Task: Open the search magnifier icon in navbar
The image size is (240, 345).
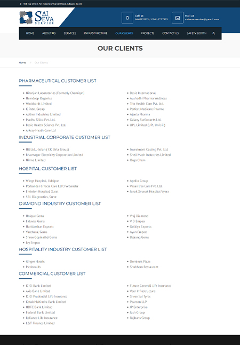Action: pyautogui.click(x=214, y=34)
